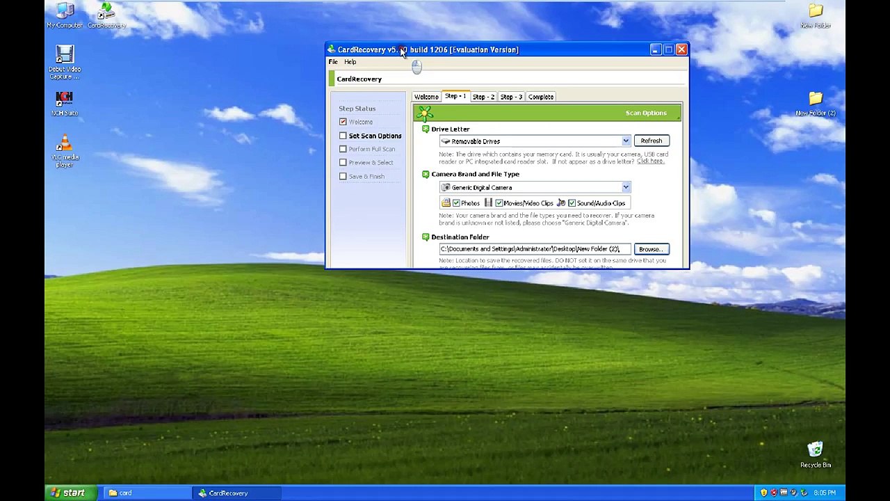Click music note Sound icon
The width and height of the screenshot is (890, 501).
point(561,203)
